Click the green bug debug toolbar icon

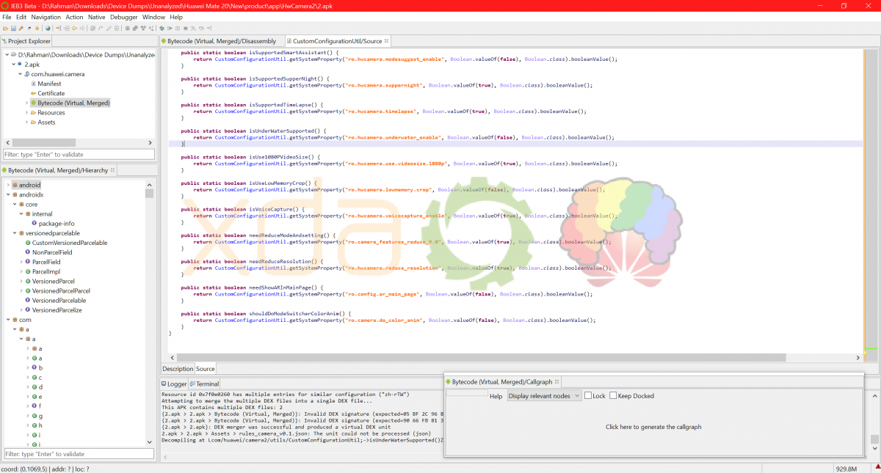click(x=162, y=28)
